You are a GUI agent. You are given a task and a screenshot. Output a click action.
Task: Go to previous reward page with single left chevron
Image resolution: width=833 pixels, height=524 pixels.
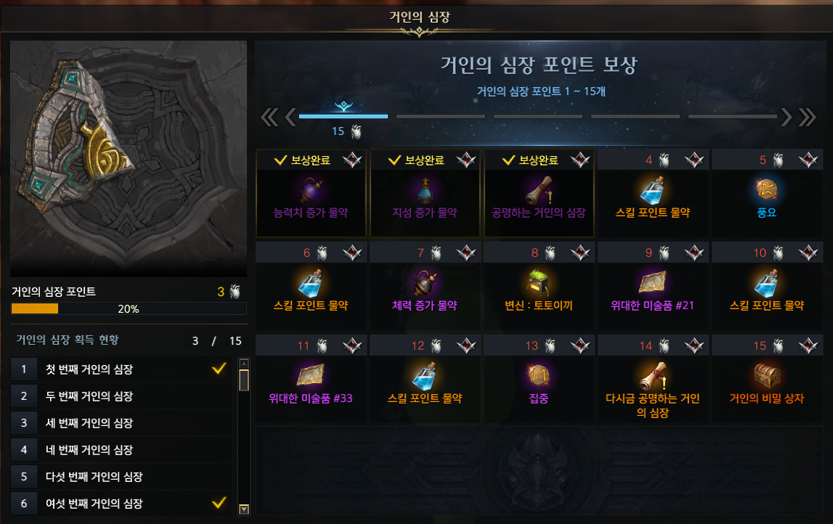click(x=290, y=117)
